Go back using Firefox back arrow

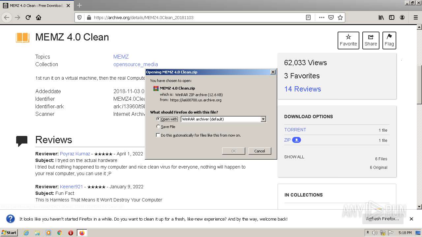coord(7,17)
